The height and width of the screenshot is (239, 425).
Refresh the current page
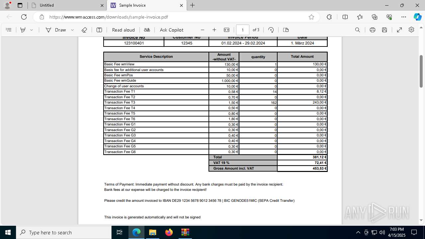(24, 17)
